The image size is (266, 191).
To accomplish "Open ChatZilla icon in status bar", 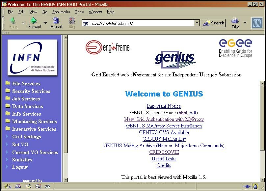I will pyautogui.click(x=47, y=186).
